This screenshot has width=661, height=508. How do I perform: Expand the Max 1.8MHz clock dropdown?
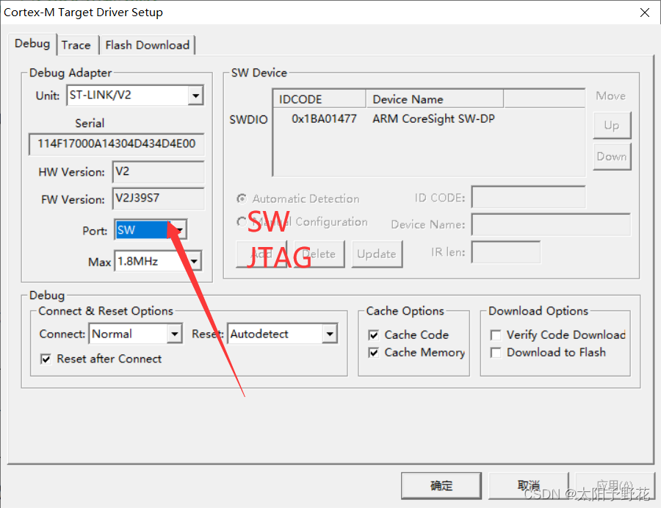[x=194, y=261]
